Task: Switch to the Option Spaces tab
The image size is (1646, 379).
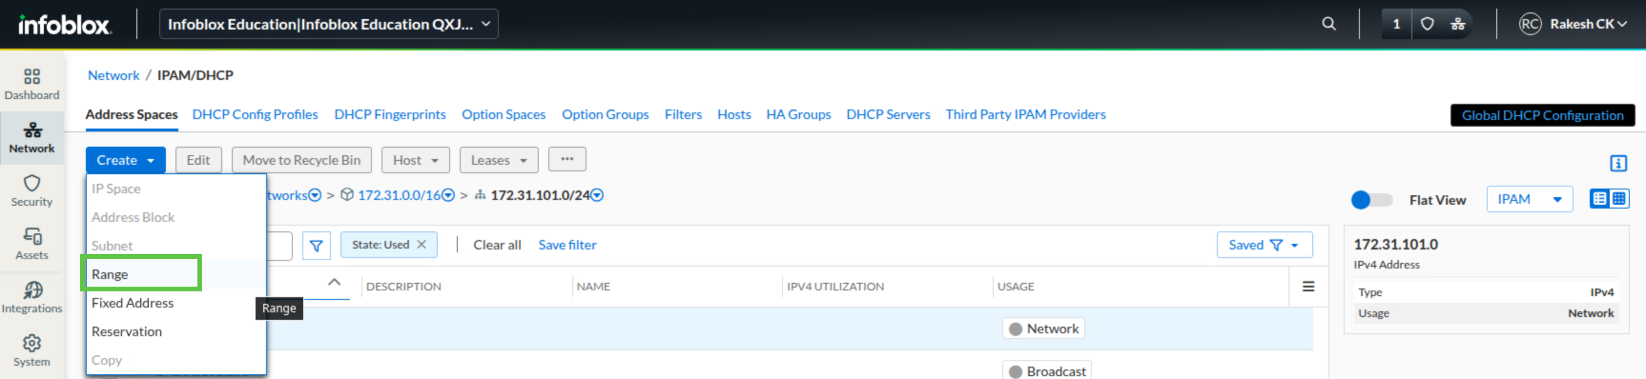Action: click(x=504, y=115)
